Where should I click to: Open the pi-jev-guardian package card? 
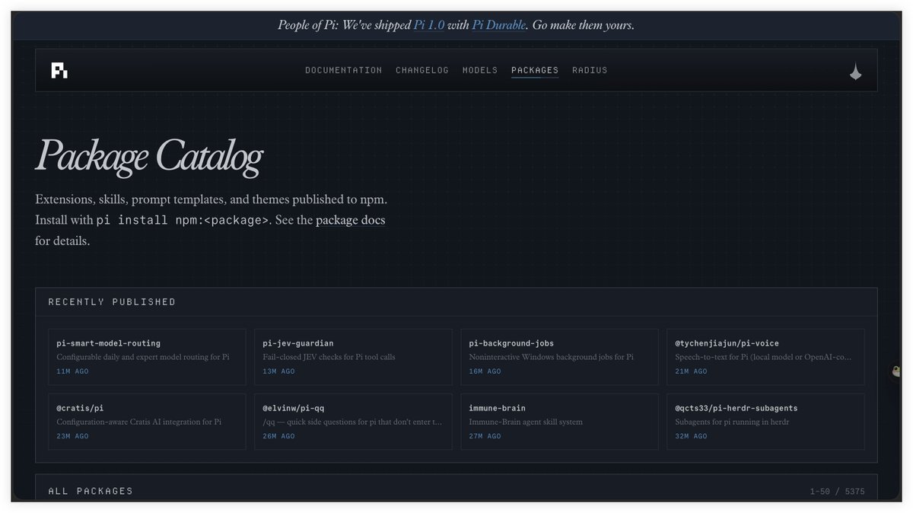pyautogui.click(x=353, y=357)
